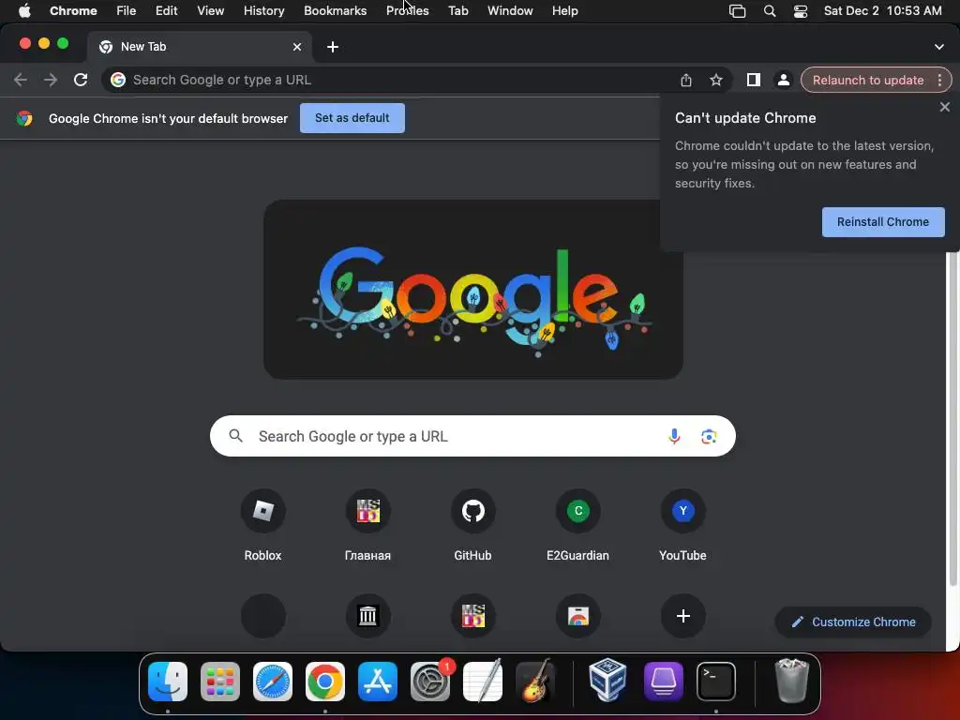Image resolution: width=960 pixels, height=720 pixels.
Task: Open the side panel icon
Action: coord(753,80)
